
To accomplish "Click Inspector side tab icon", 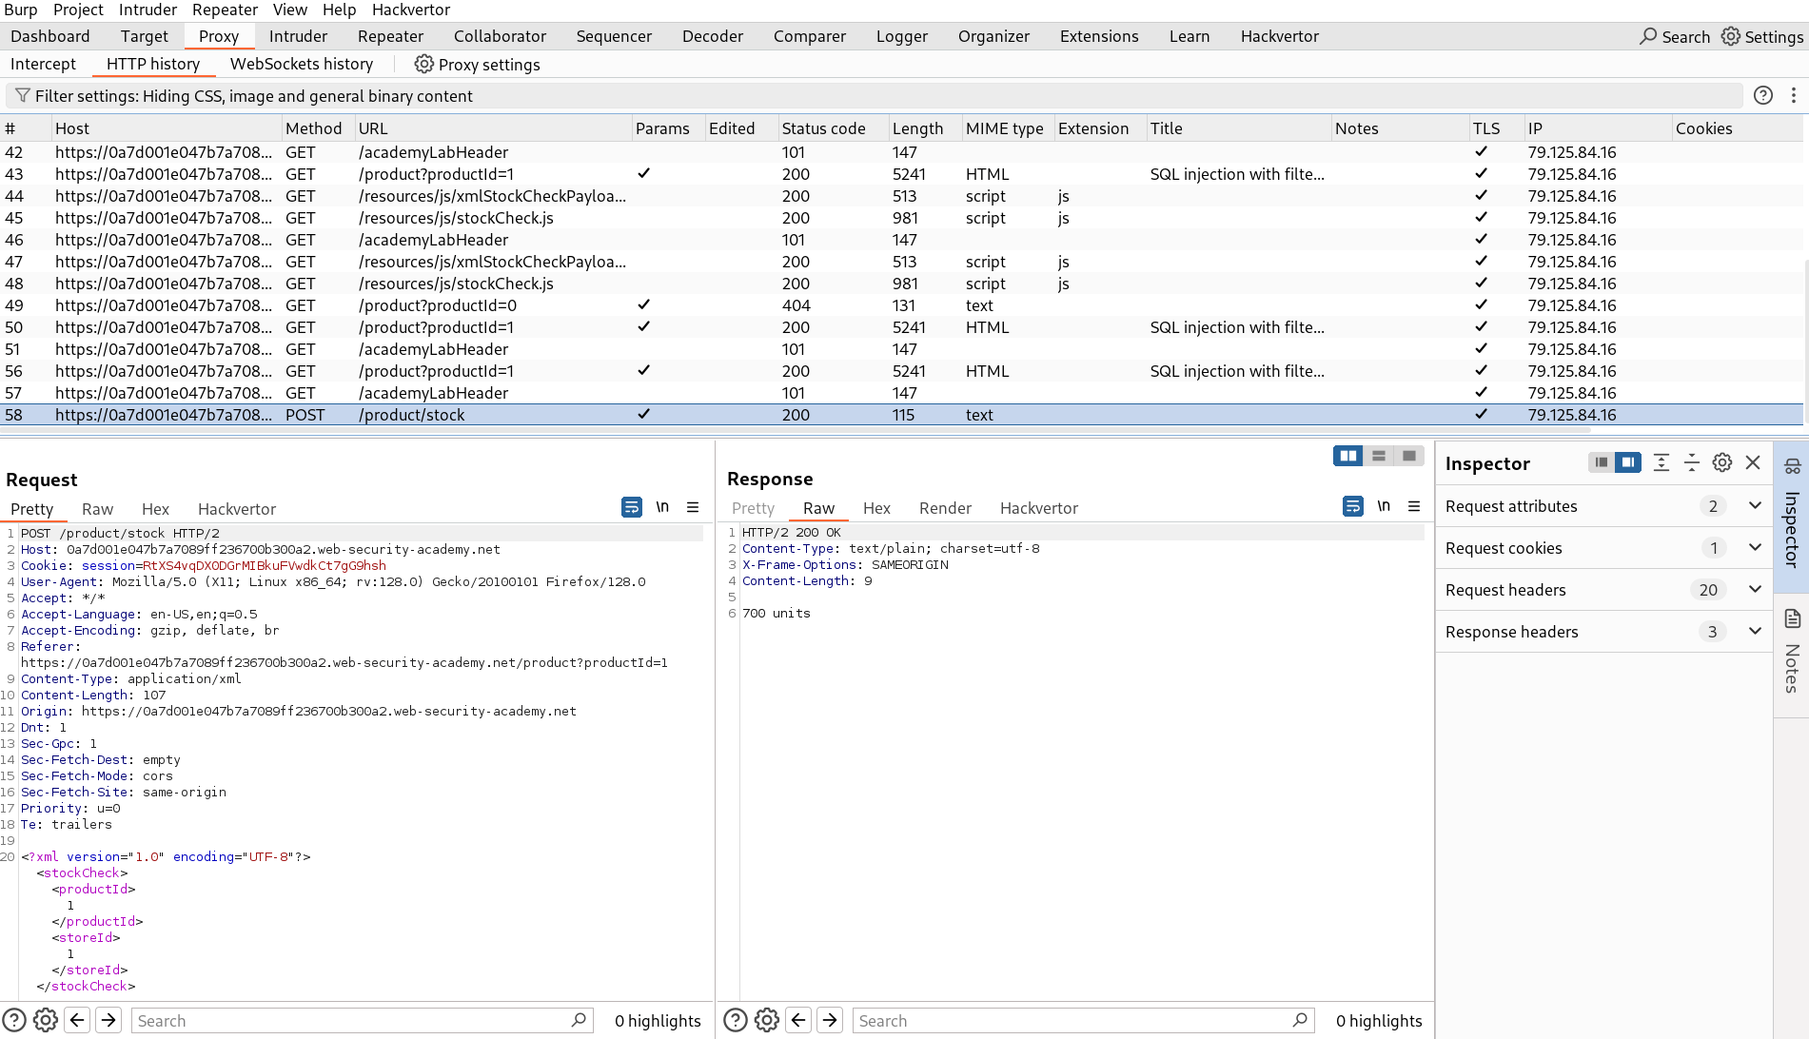I will point(1792,466).
